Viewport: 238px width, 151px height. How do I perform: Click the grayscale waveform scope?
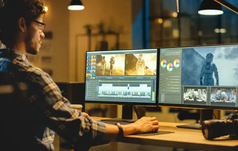[x=195, y=95]
